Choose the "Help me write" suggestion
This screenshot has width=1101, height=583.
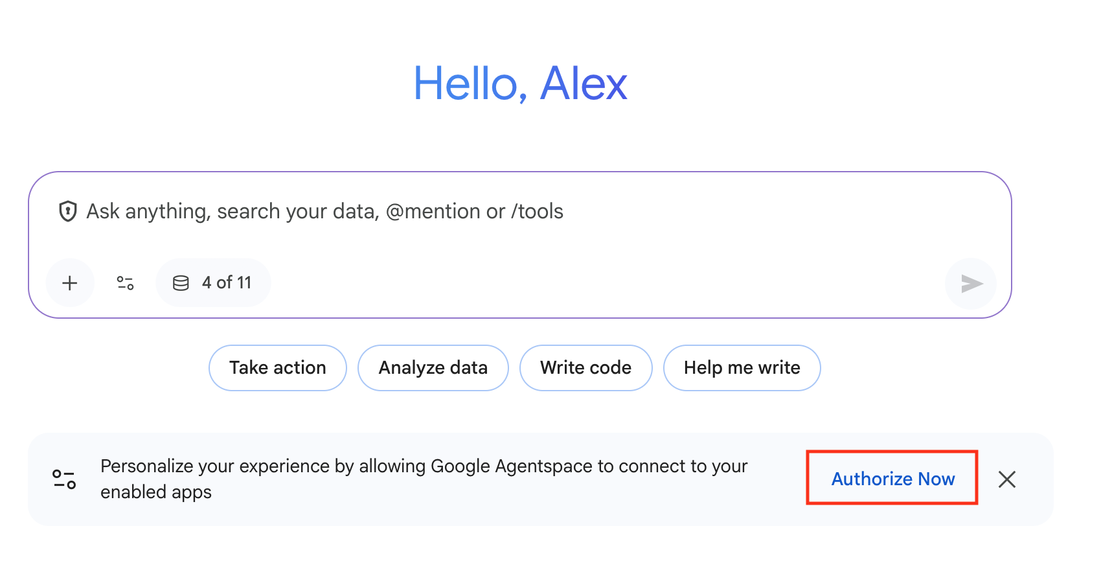(x=742, y=367)
